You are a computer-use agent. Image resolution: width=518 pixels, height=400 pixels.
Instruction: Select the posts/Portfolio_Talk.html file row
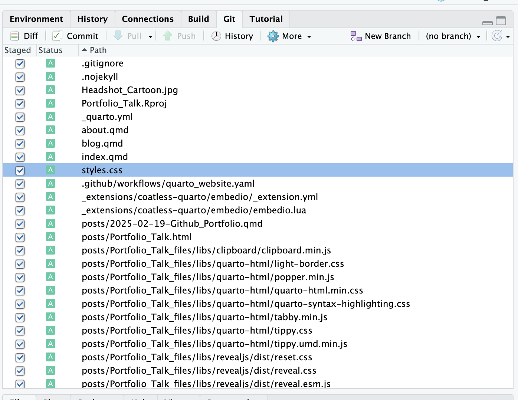(137, 237)
